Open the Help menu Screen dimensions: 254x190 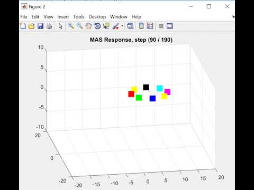coord(137,17)
